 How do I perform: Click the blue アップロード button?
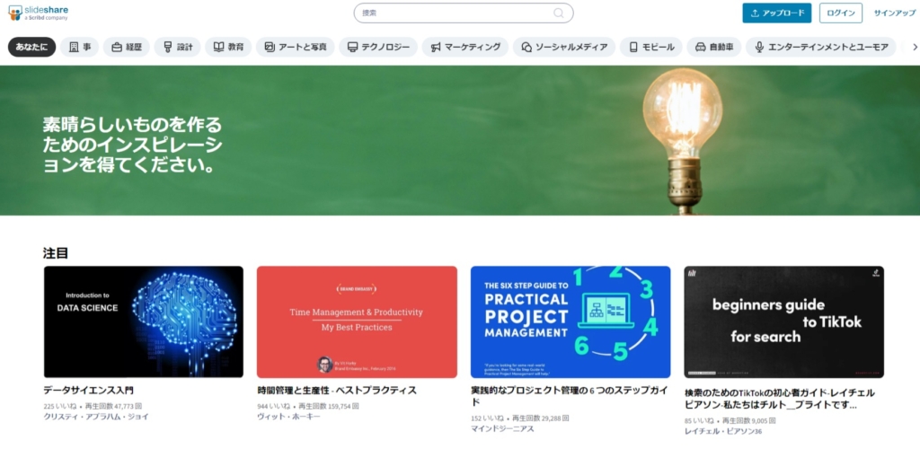pyautogui.click(x=777, y=13)
